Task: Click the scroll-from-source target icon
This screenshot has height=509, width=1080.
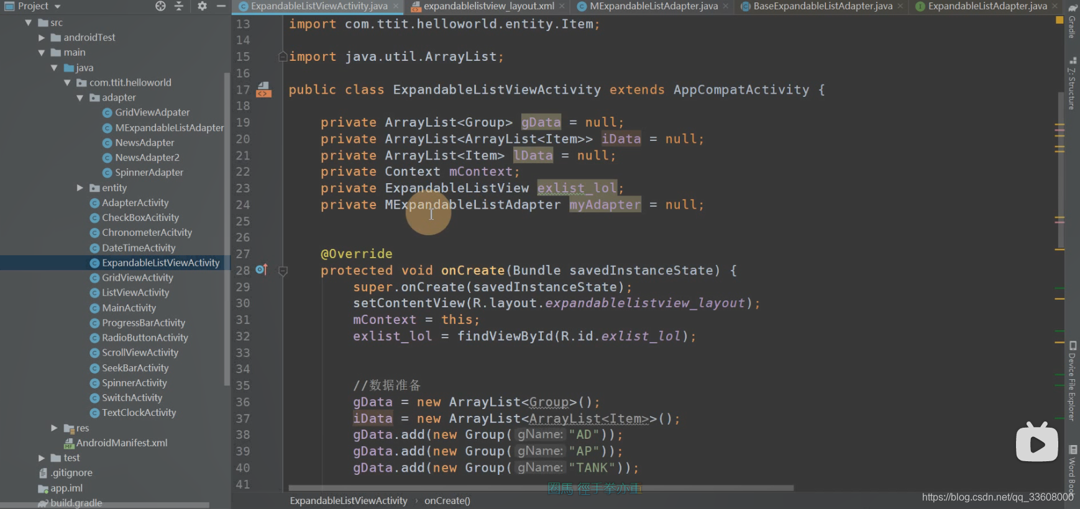Action: [x=160, y=6]
